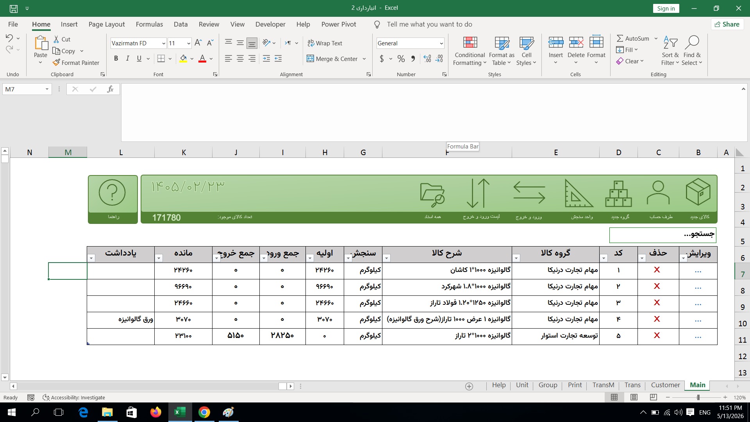Toggle Underline formatting

[x=139, y=59]
